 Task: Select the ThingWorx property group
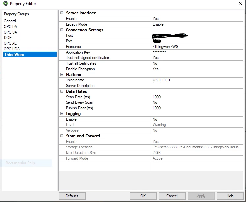[x=30, y=55]
